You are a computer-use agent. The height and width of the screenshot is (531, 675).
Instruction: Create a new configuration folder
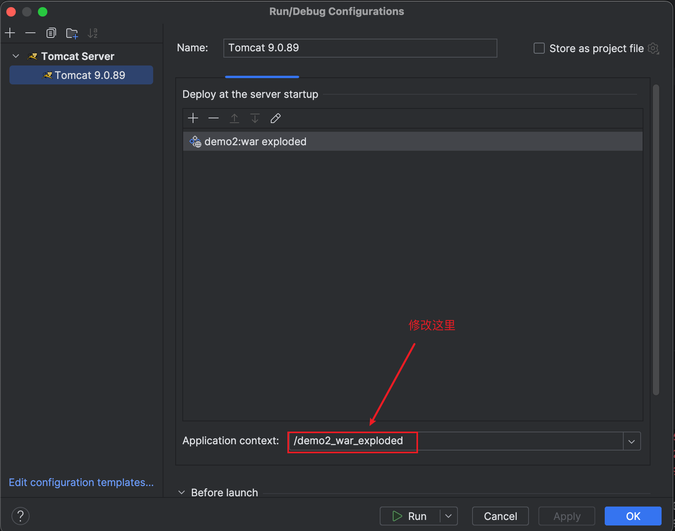72,33
